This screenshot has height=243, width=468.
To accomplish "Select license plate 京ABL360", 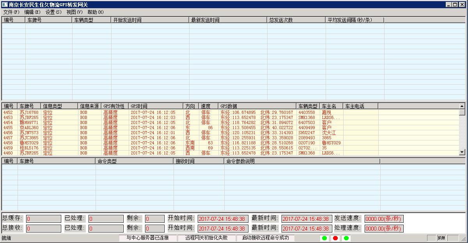I will 29,128.
